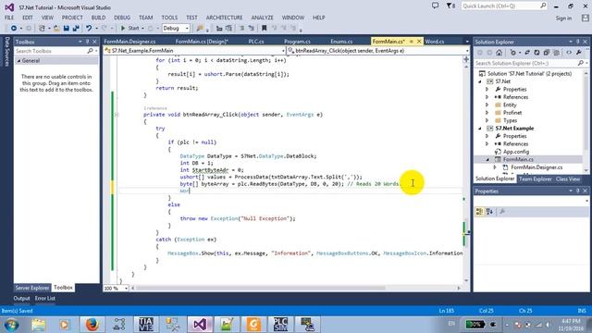Open the TOOLS menu

click(169, 18)
